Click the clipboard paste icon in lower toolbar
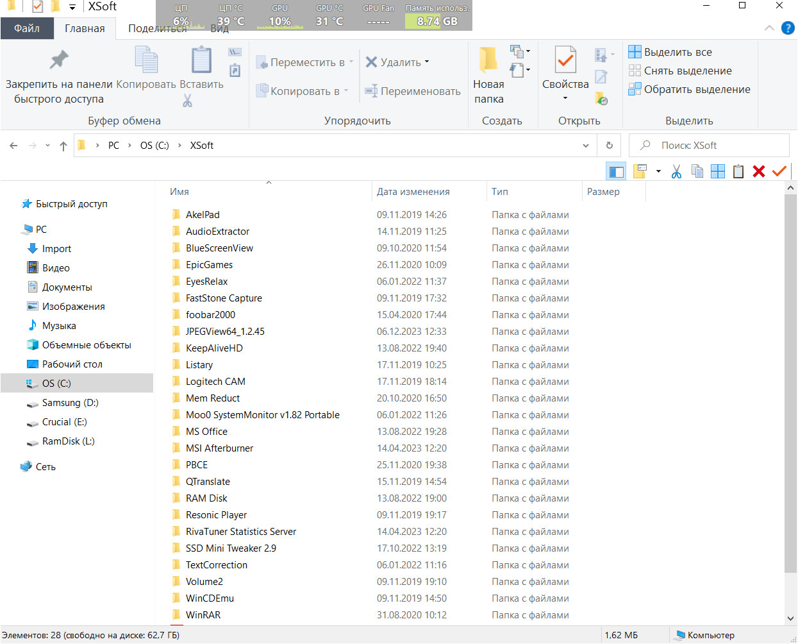 [738, 171]
